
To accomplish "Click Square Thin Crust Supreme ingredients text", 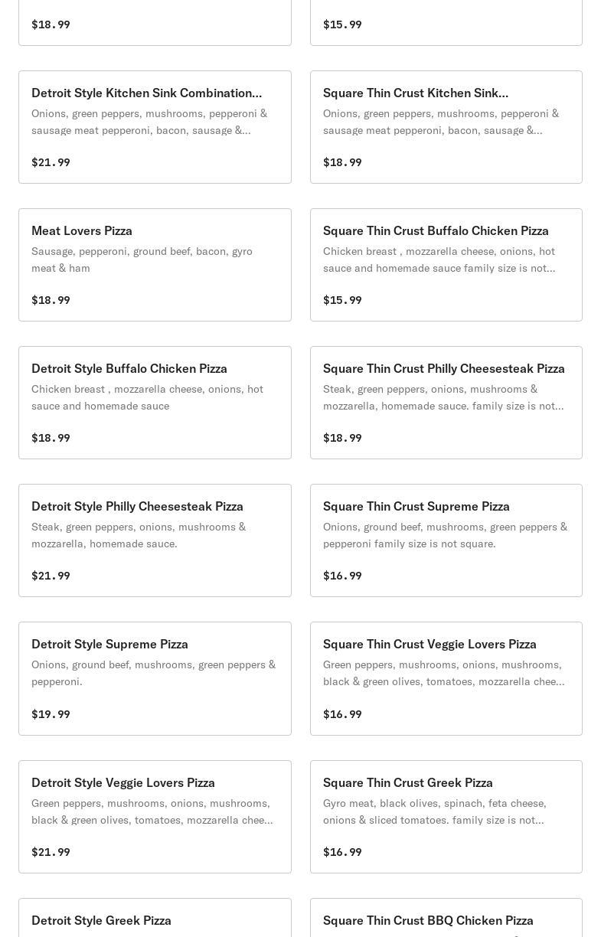I will (445, 535).
